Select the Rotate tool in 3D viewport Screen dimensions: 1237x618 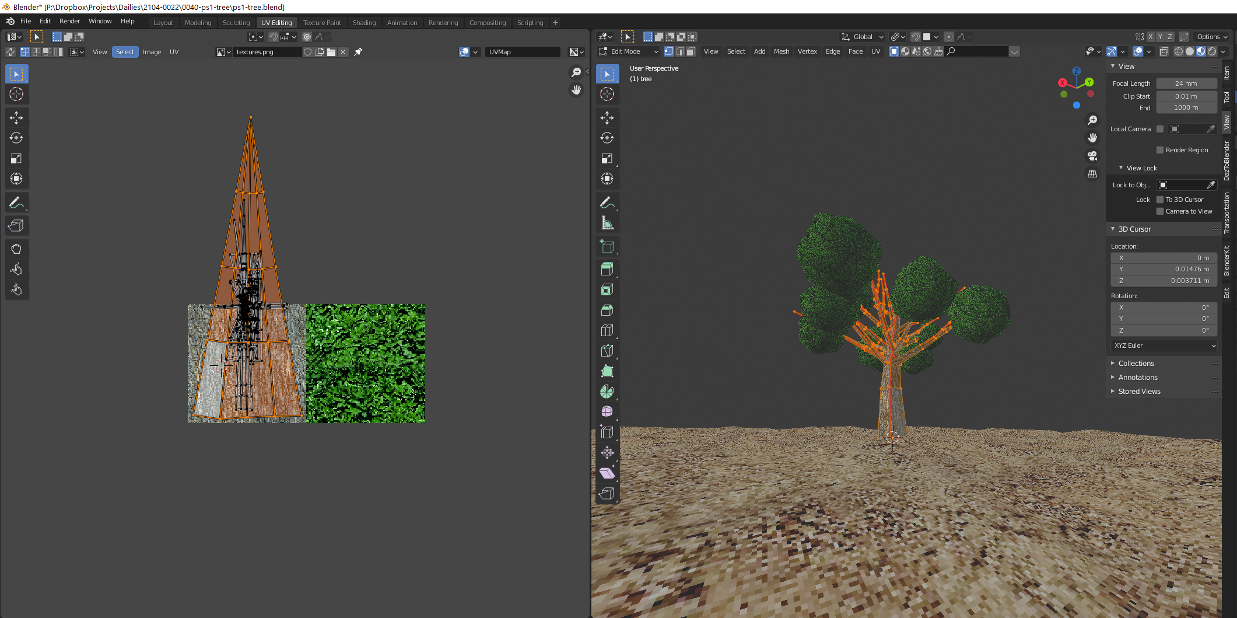coord(607,138)
